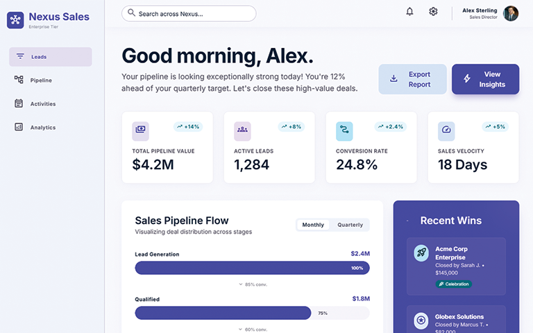Open settings via the gear icon
The image size is (533, 333).
pyautogui.click(x=433, y=12)
